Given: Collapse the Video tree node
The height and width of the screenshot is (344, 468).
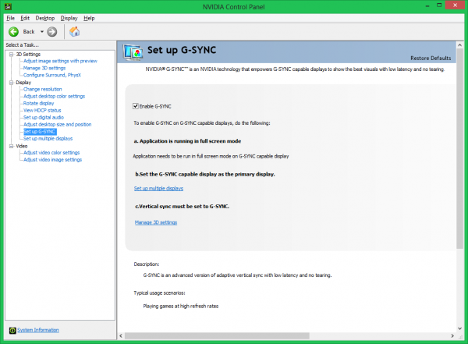Looking at the screenshot, I should tap(12, 146).
